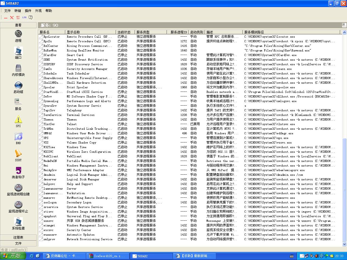Click the red X toolbar icon
Image resolution: width=347 pixels, height=260 pixels.
coord(12,18)
